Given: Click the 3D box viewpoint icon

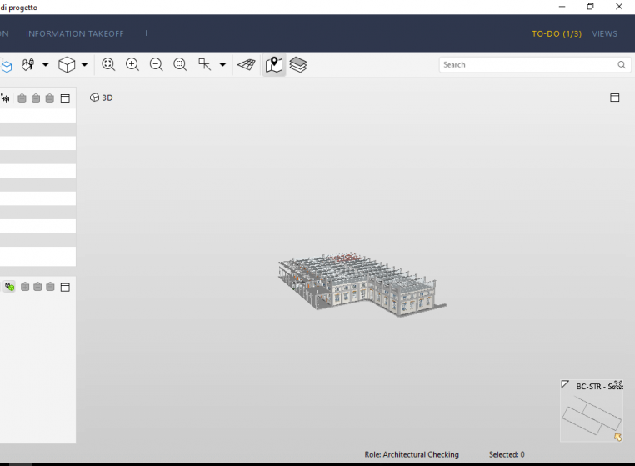Looking at the screenshot, I should [x=67, y=64].
